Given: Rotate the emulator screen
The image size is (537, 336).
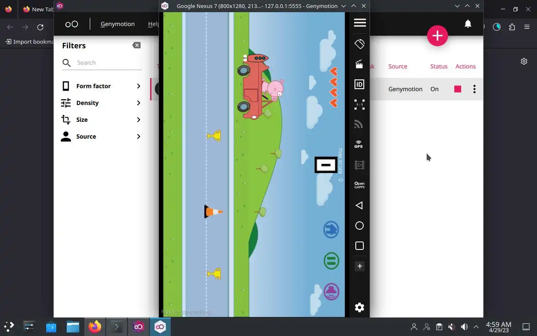Looking at the screenshot, I should (x=360, y=44).
